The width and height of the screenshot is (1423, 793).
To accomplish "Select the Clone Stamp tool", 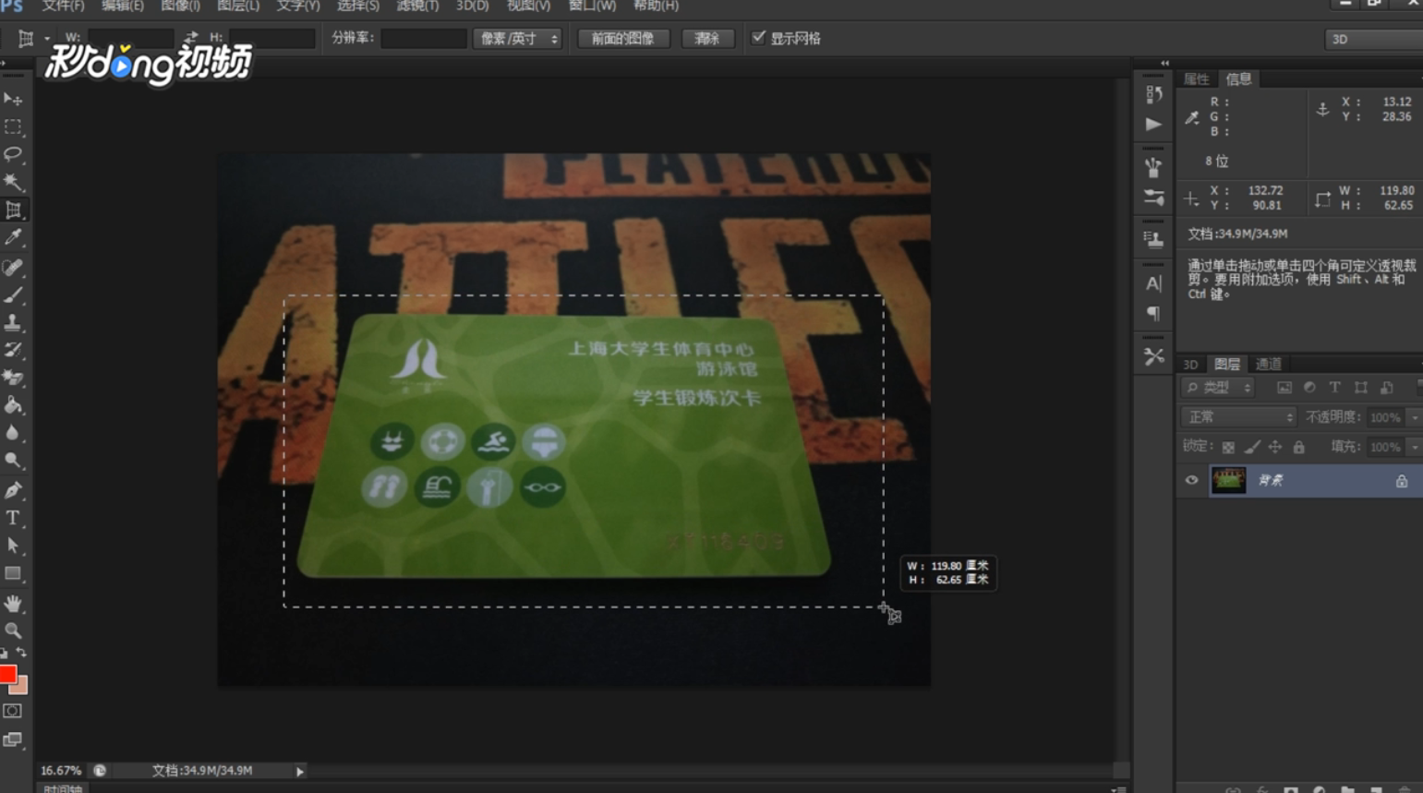I will click(x=13, y=322).
